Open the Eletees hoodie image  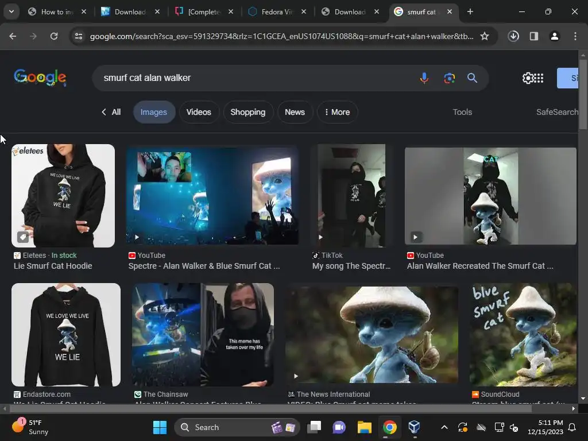tap(63, 195)
